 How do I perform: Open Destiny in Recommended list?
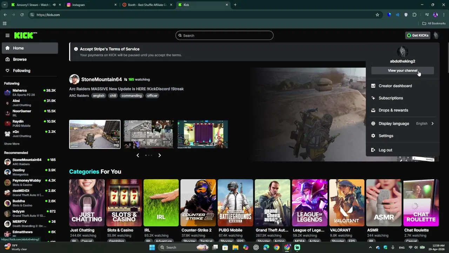[x=30, y=172]
